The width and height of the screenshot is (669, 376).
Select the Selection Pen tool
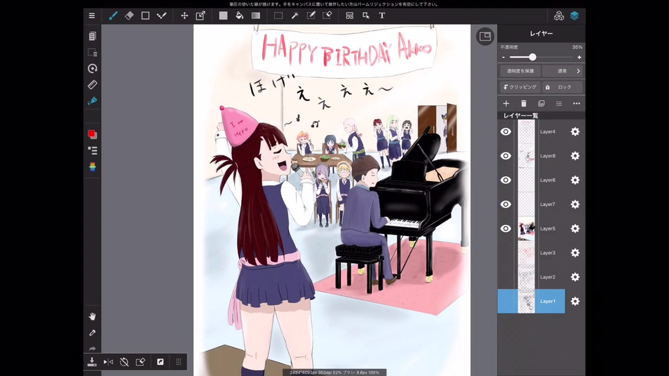[x=311, y=16]
